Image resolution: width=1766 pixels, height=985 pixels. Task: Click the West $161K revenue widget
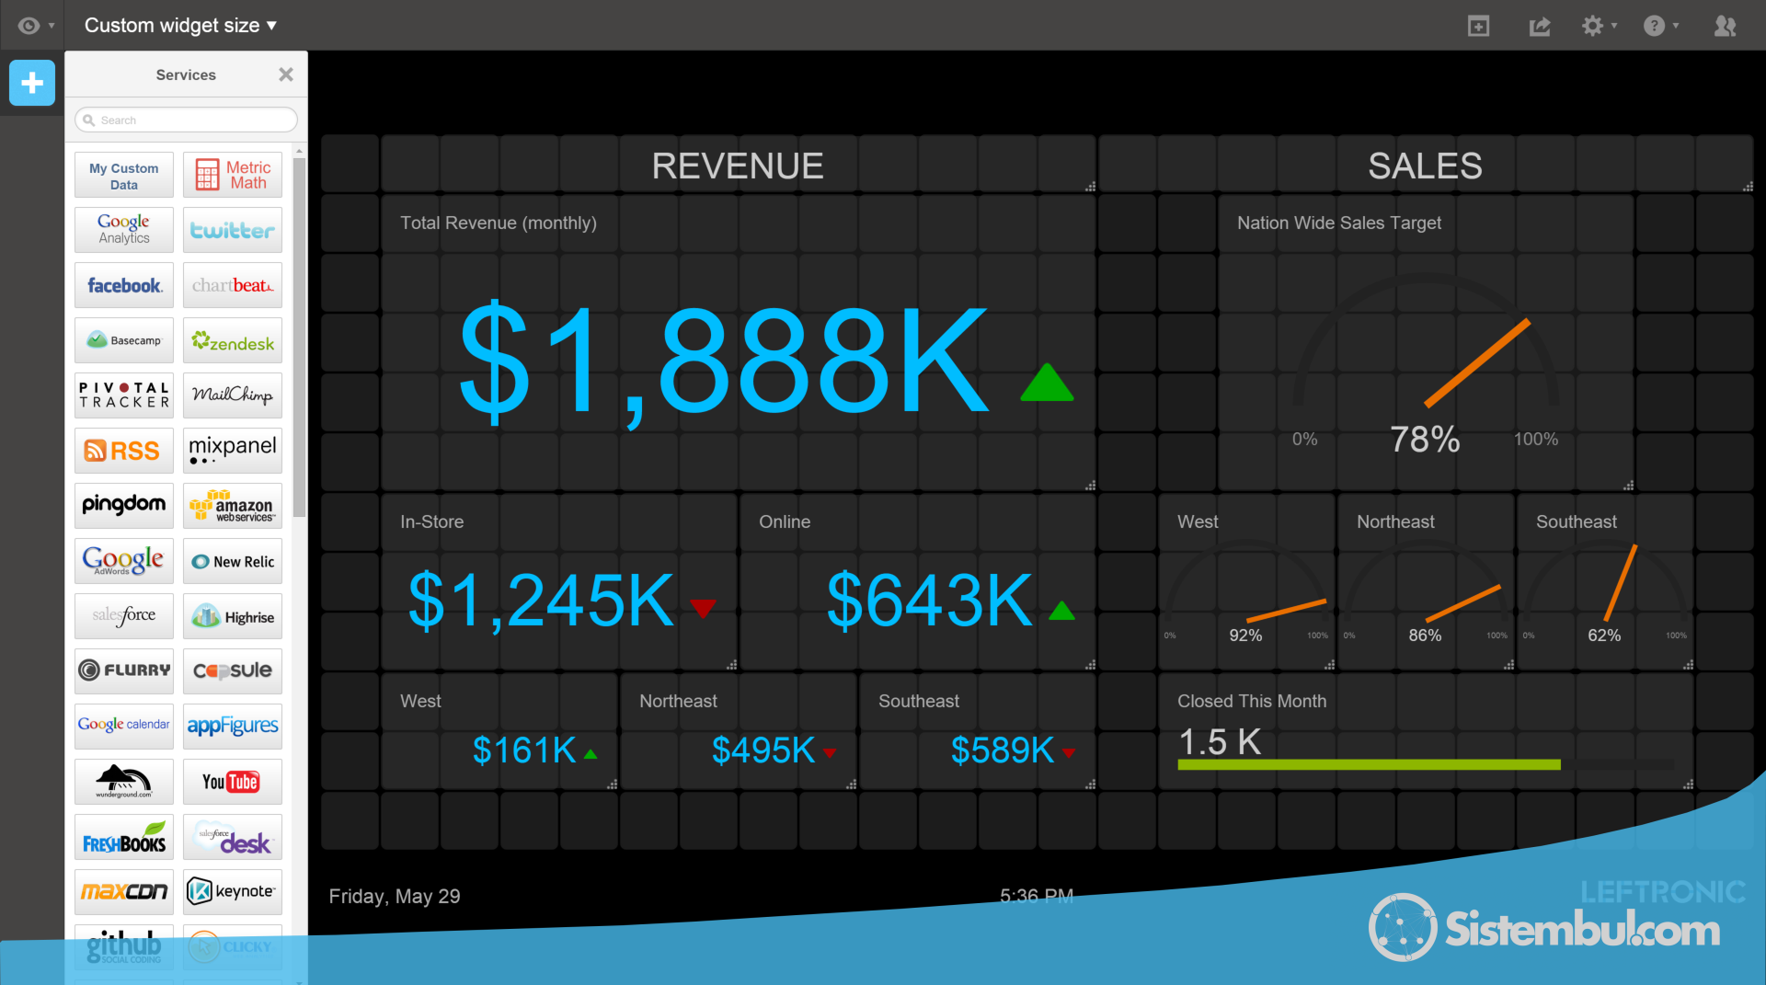[499, 732]
